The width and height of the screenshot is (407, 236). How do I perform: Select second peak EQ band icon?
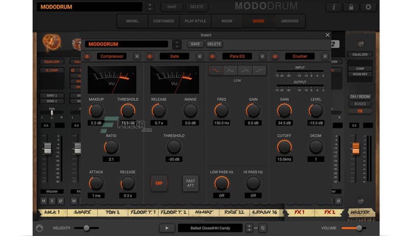click(x=230, y=70)
